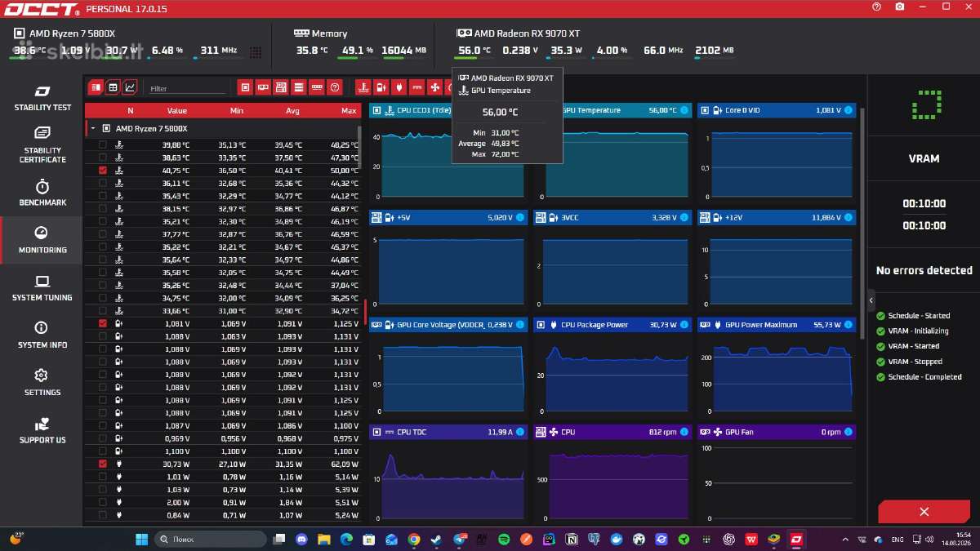The image size is (980, 551).
Task: Sort table by the Min column header
Action: (237, 110)
